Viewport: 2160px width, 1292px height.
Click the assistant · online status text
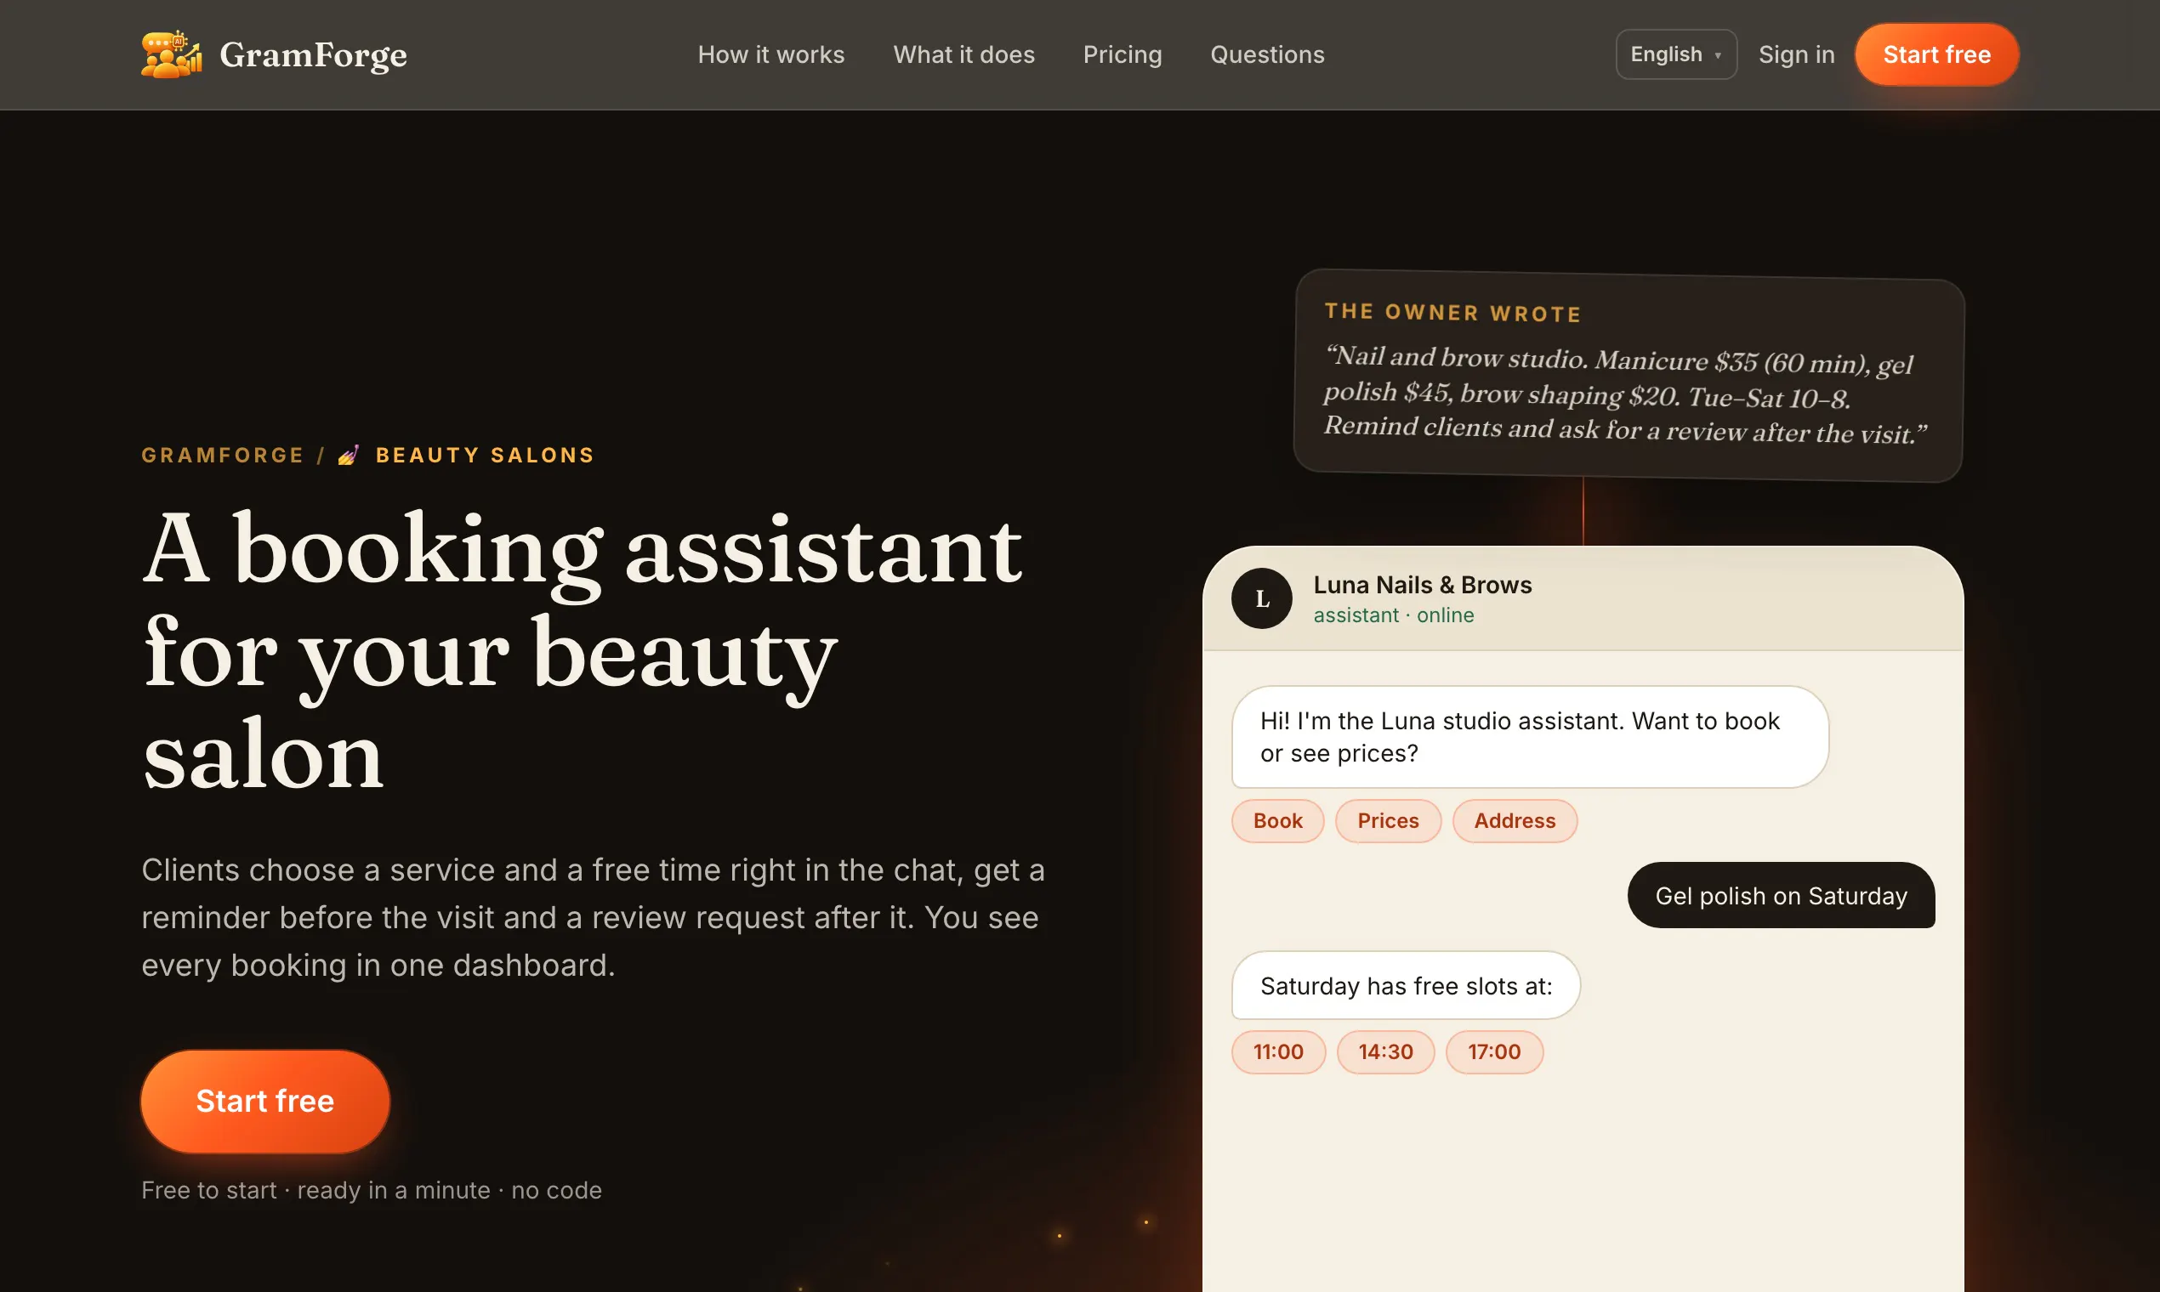pyautogui.click(x=1394, y=615)
